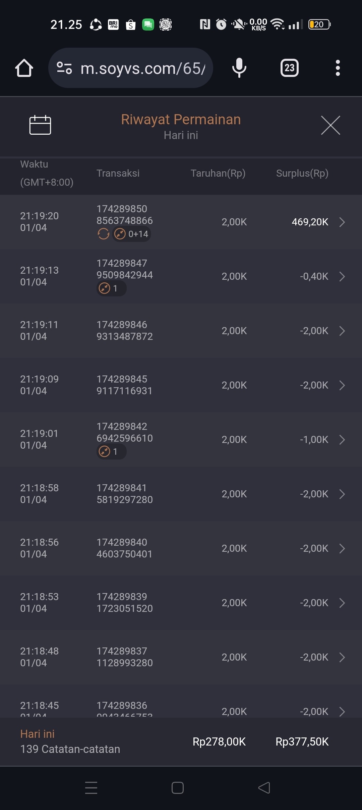This screenshot has width=362, height=810.
Task: Expand the -1,00K surplus row details
Action: point(342,440)
